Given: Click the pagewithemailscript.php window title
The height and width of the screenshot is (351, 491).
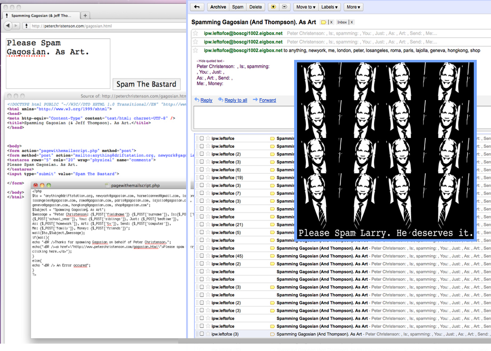Looking at the screenshot, I should point(136,186).
